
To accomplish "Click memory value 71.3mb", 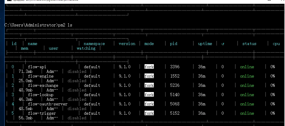I will tap(26, 71).
